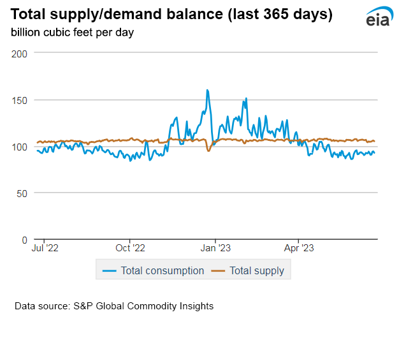Click the 50 y-axis label

click(22, 194)
